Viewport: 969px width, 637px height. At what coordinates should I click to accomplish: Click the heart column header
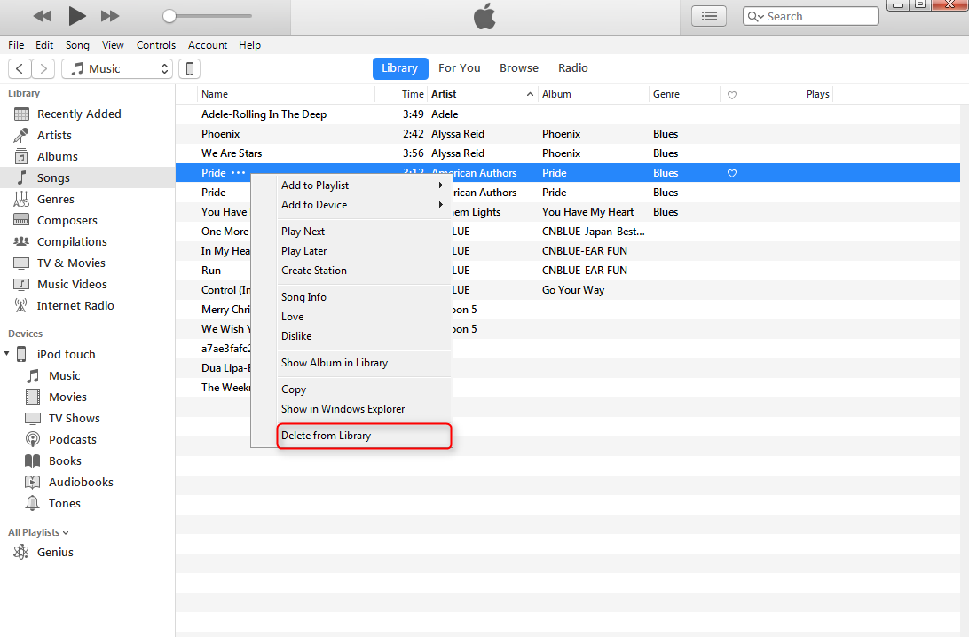coord(732,94)
